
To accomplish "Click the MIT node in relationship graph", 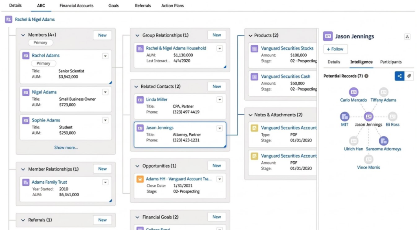I will tap(345, 117).
